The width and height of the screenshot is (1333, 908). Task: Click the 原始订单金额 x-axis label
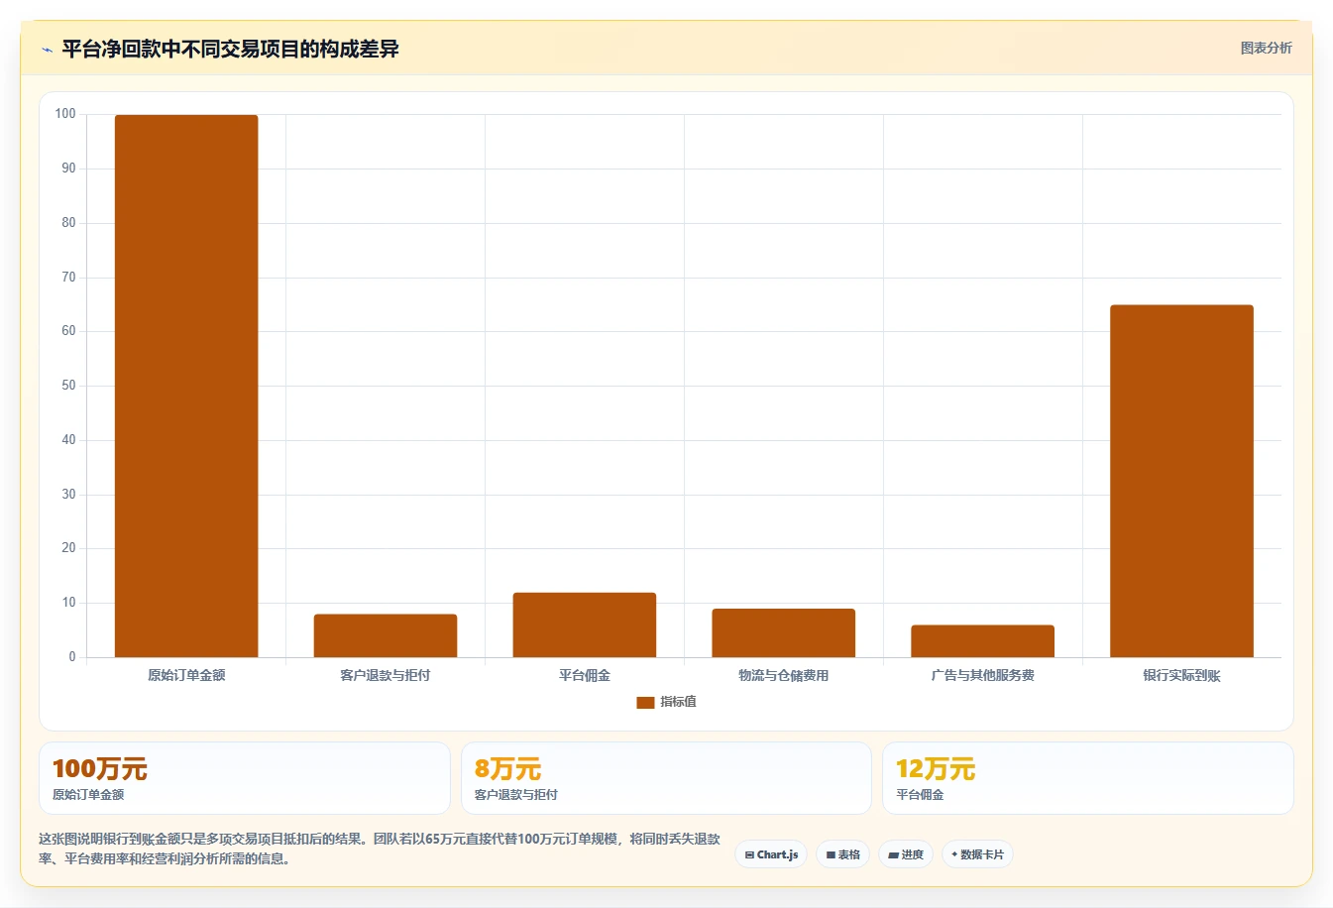tap(186, 675)
